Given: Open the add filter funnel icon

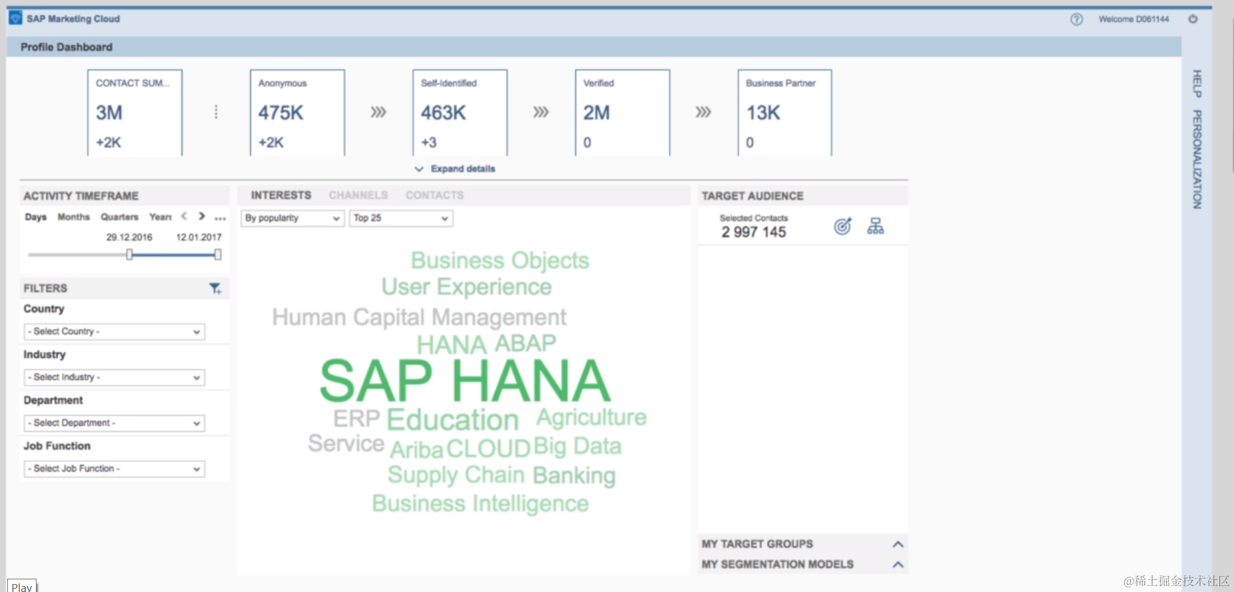Looking at the screenshot, I should pos(215,288).
